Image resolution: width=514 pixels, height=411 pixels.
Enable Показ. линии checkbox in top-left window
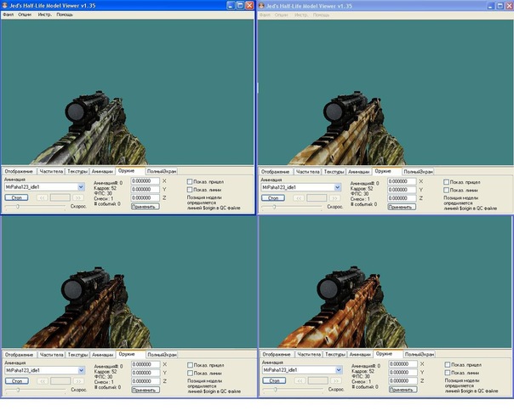pos(190,190)
